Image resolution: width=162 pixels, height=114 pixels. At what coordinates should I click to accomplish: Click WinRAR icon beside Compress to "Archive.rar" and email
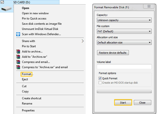[x=18, y=67]
